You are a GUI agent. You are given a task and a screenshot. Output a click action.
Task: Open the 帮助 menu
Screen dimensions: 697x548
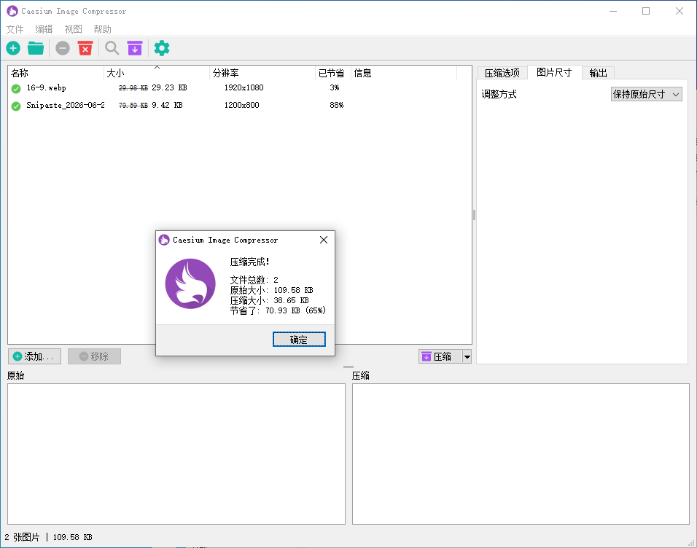pos(102,29)
